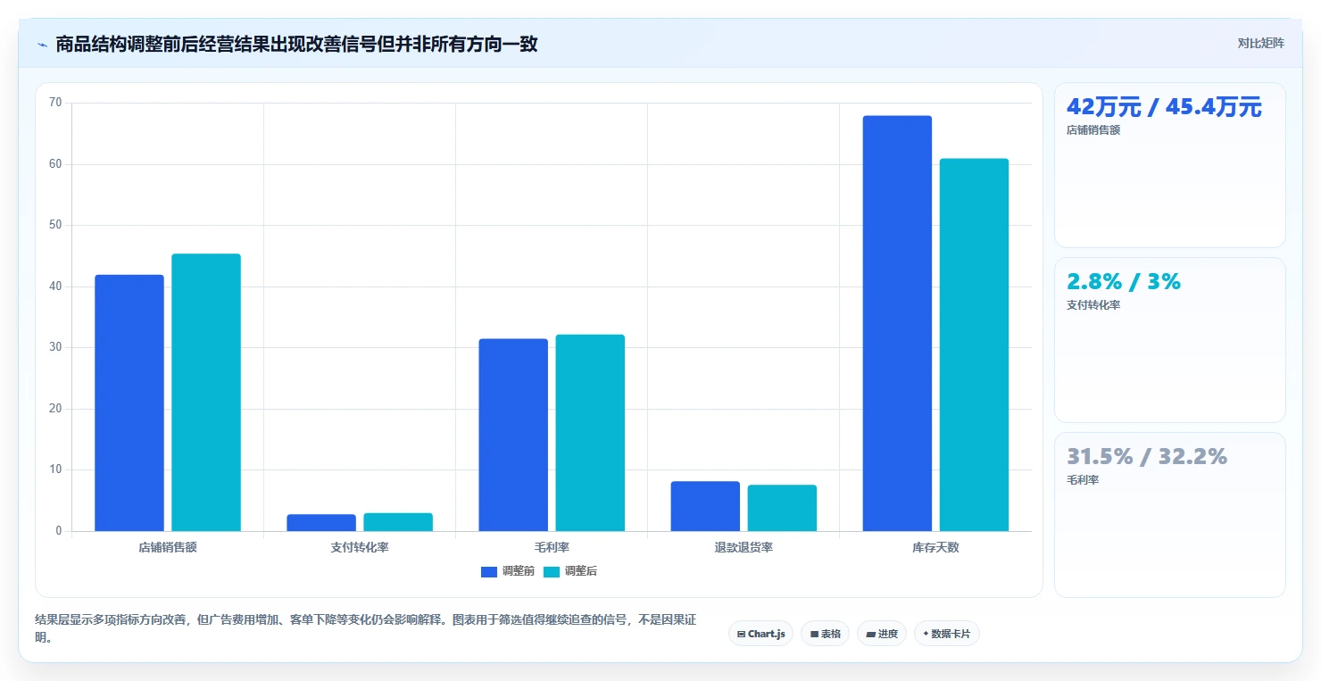Click the y-axis tick label 70
Viewport: 1321px width, 681px height.
[55, 103]
